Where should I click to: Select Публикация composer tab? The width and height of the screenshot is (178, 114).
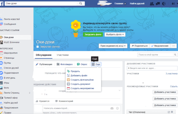(44, 64)
